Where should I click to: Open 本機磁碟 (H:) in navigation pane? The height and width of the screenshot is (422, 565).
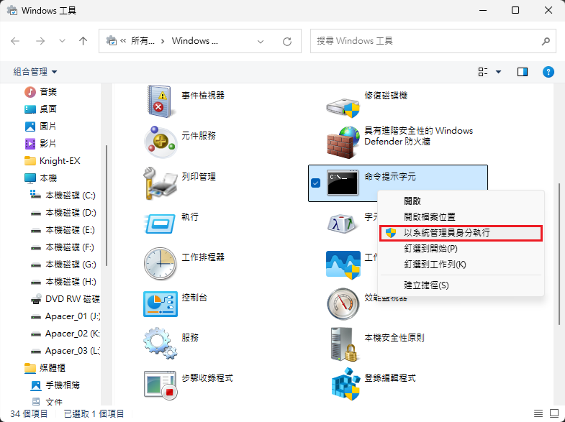63,282
